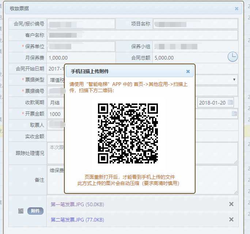Viewport: 250px width, 234px height.
Task: Open the 第二笔发票.JPG file link
Action: (77, 220)
